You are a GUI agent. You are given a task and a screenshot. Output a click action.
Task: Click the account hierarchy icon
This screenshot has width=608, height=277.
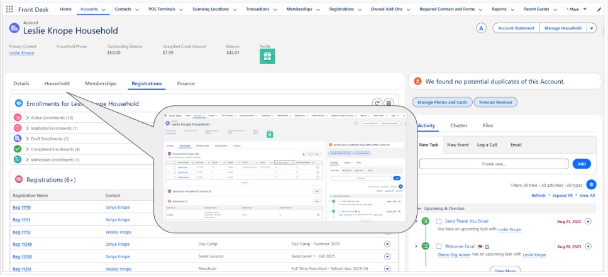tap(481, 28)
